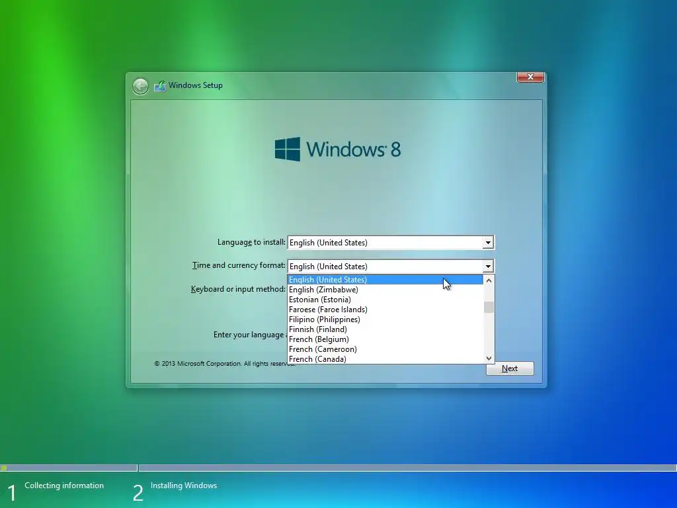Click the list scrollbar up arrow

[489, 280]
